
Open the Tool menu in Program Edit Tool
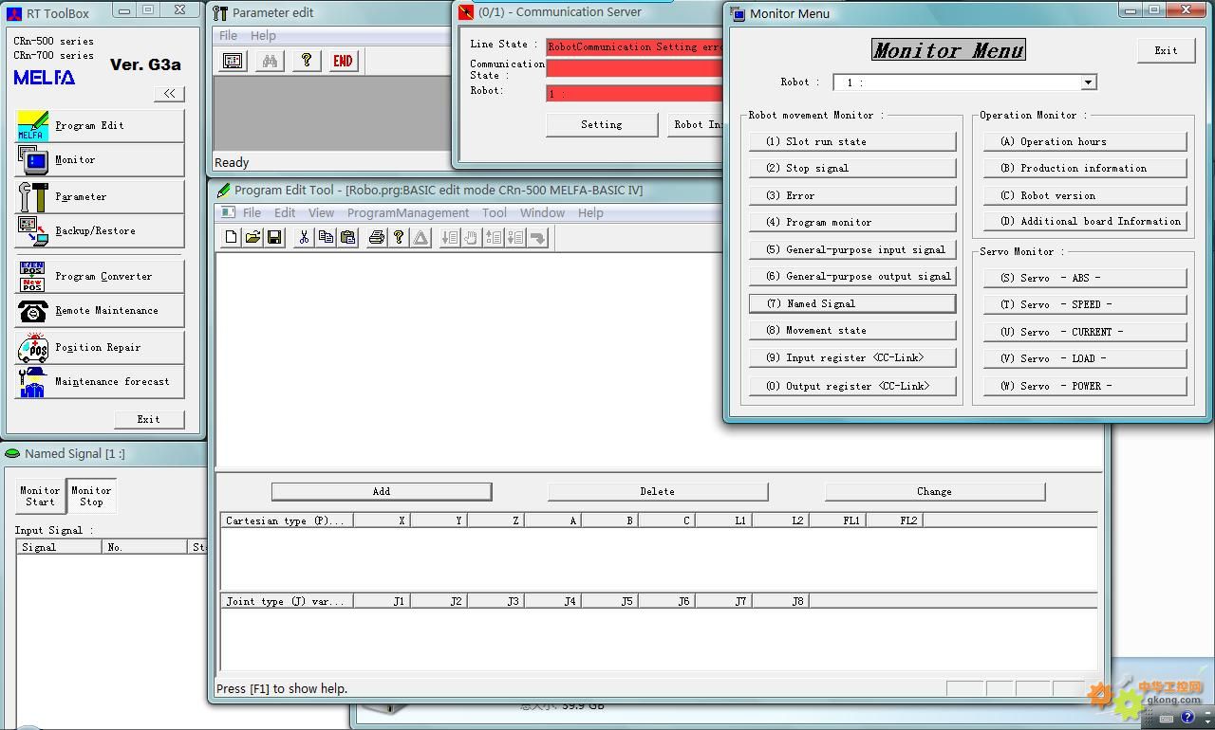pos(495,212)
